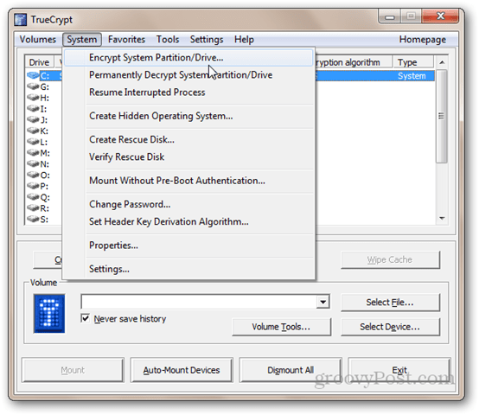The width and height of the screenshot is (479, 415).
Task: Select the P: drive slot icon
Action: click(x=33, y=185)
